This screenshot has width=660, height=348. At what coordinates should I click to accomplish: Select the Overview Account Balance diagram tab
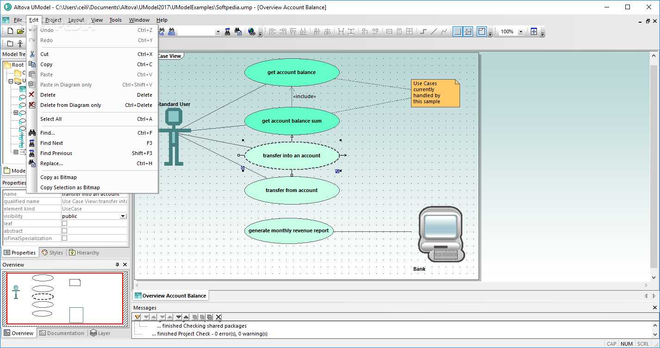[x=170, y=296]
